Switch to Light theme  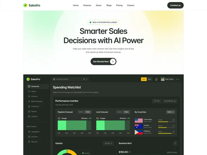pos(144,79)
